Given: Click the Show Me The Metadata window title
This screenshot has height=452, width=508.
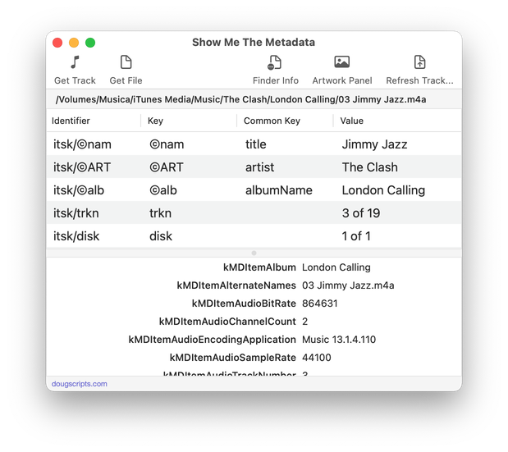Looking at the screenshot, I should point(254,42).
